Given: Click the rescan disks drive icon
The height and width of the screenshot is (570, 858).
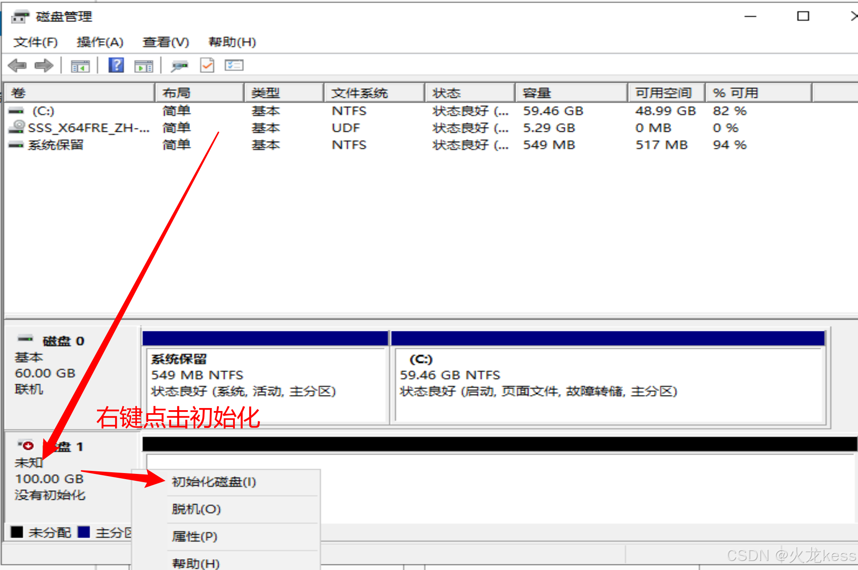Looking at the screenshot, I should 179,66.
